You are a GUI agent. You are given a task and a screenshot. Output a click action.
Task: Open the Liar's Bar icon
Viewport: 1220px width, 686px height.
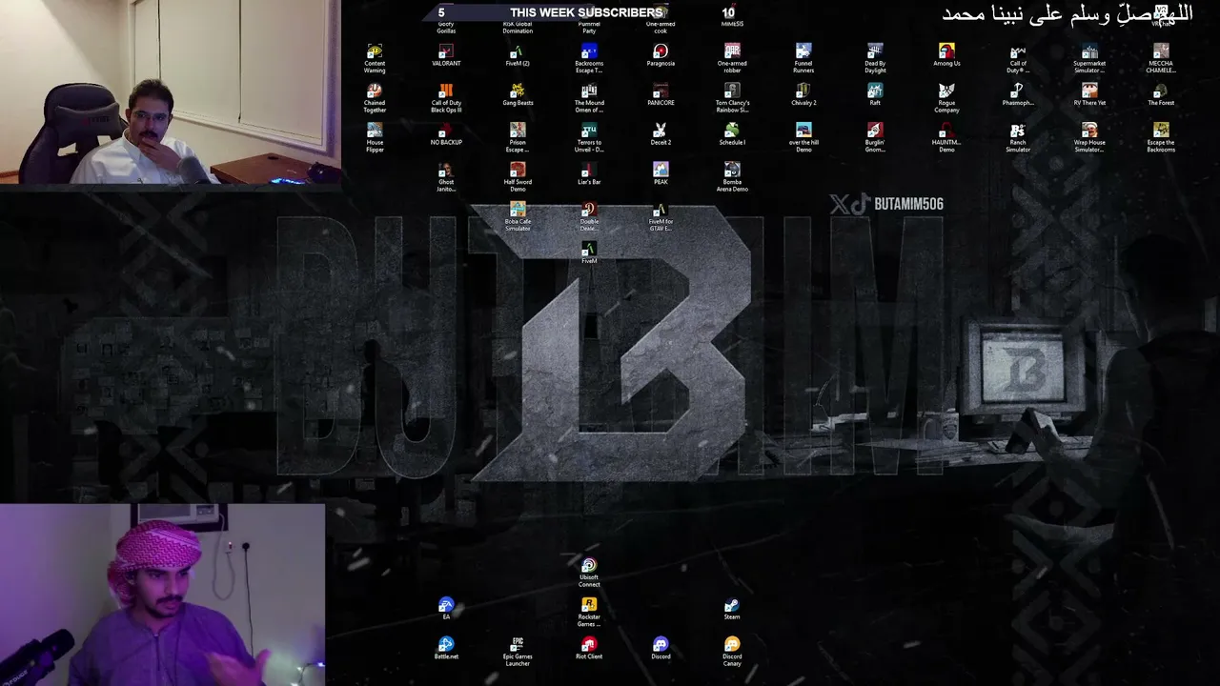tap(589, 174)
